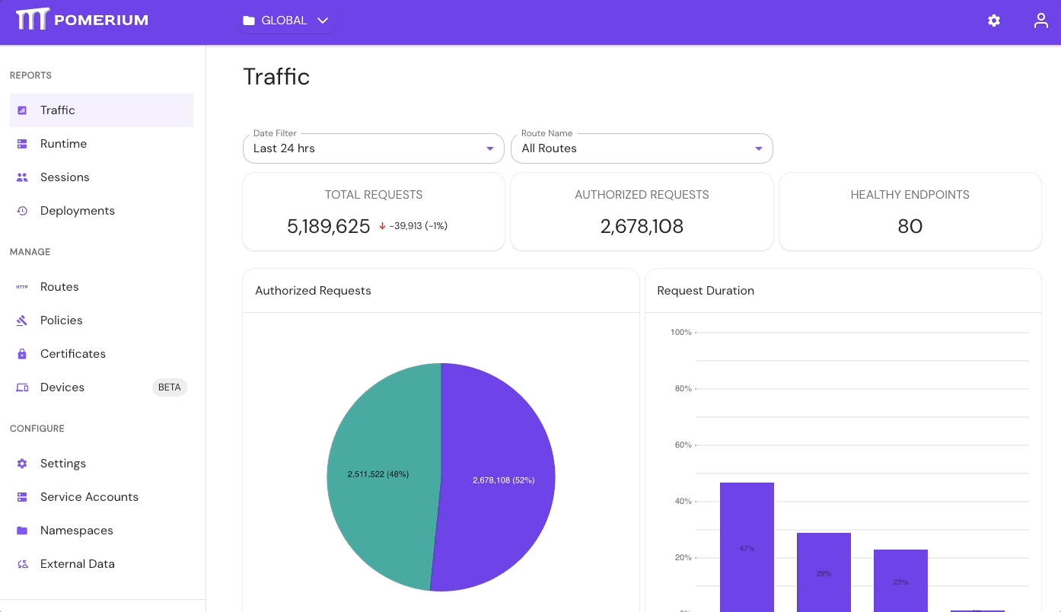Click the POMERIUM logo
The height and width of the screenshot is (612, 1061).
tap(81, 20)
